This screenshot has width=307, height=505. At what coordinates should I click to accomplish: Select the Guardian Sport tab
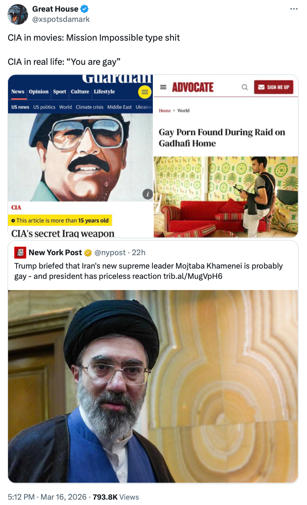tap(59, 92)
